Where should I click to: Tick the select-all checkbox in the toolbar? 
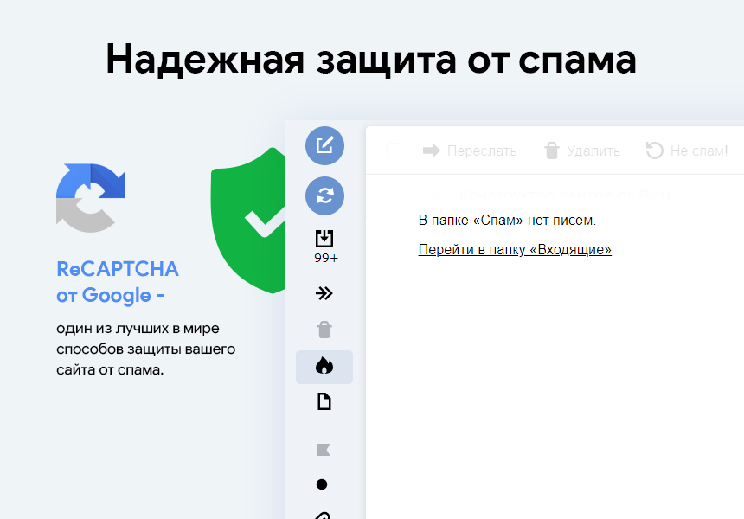click(394, 151)
